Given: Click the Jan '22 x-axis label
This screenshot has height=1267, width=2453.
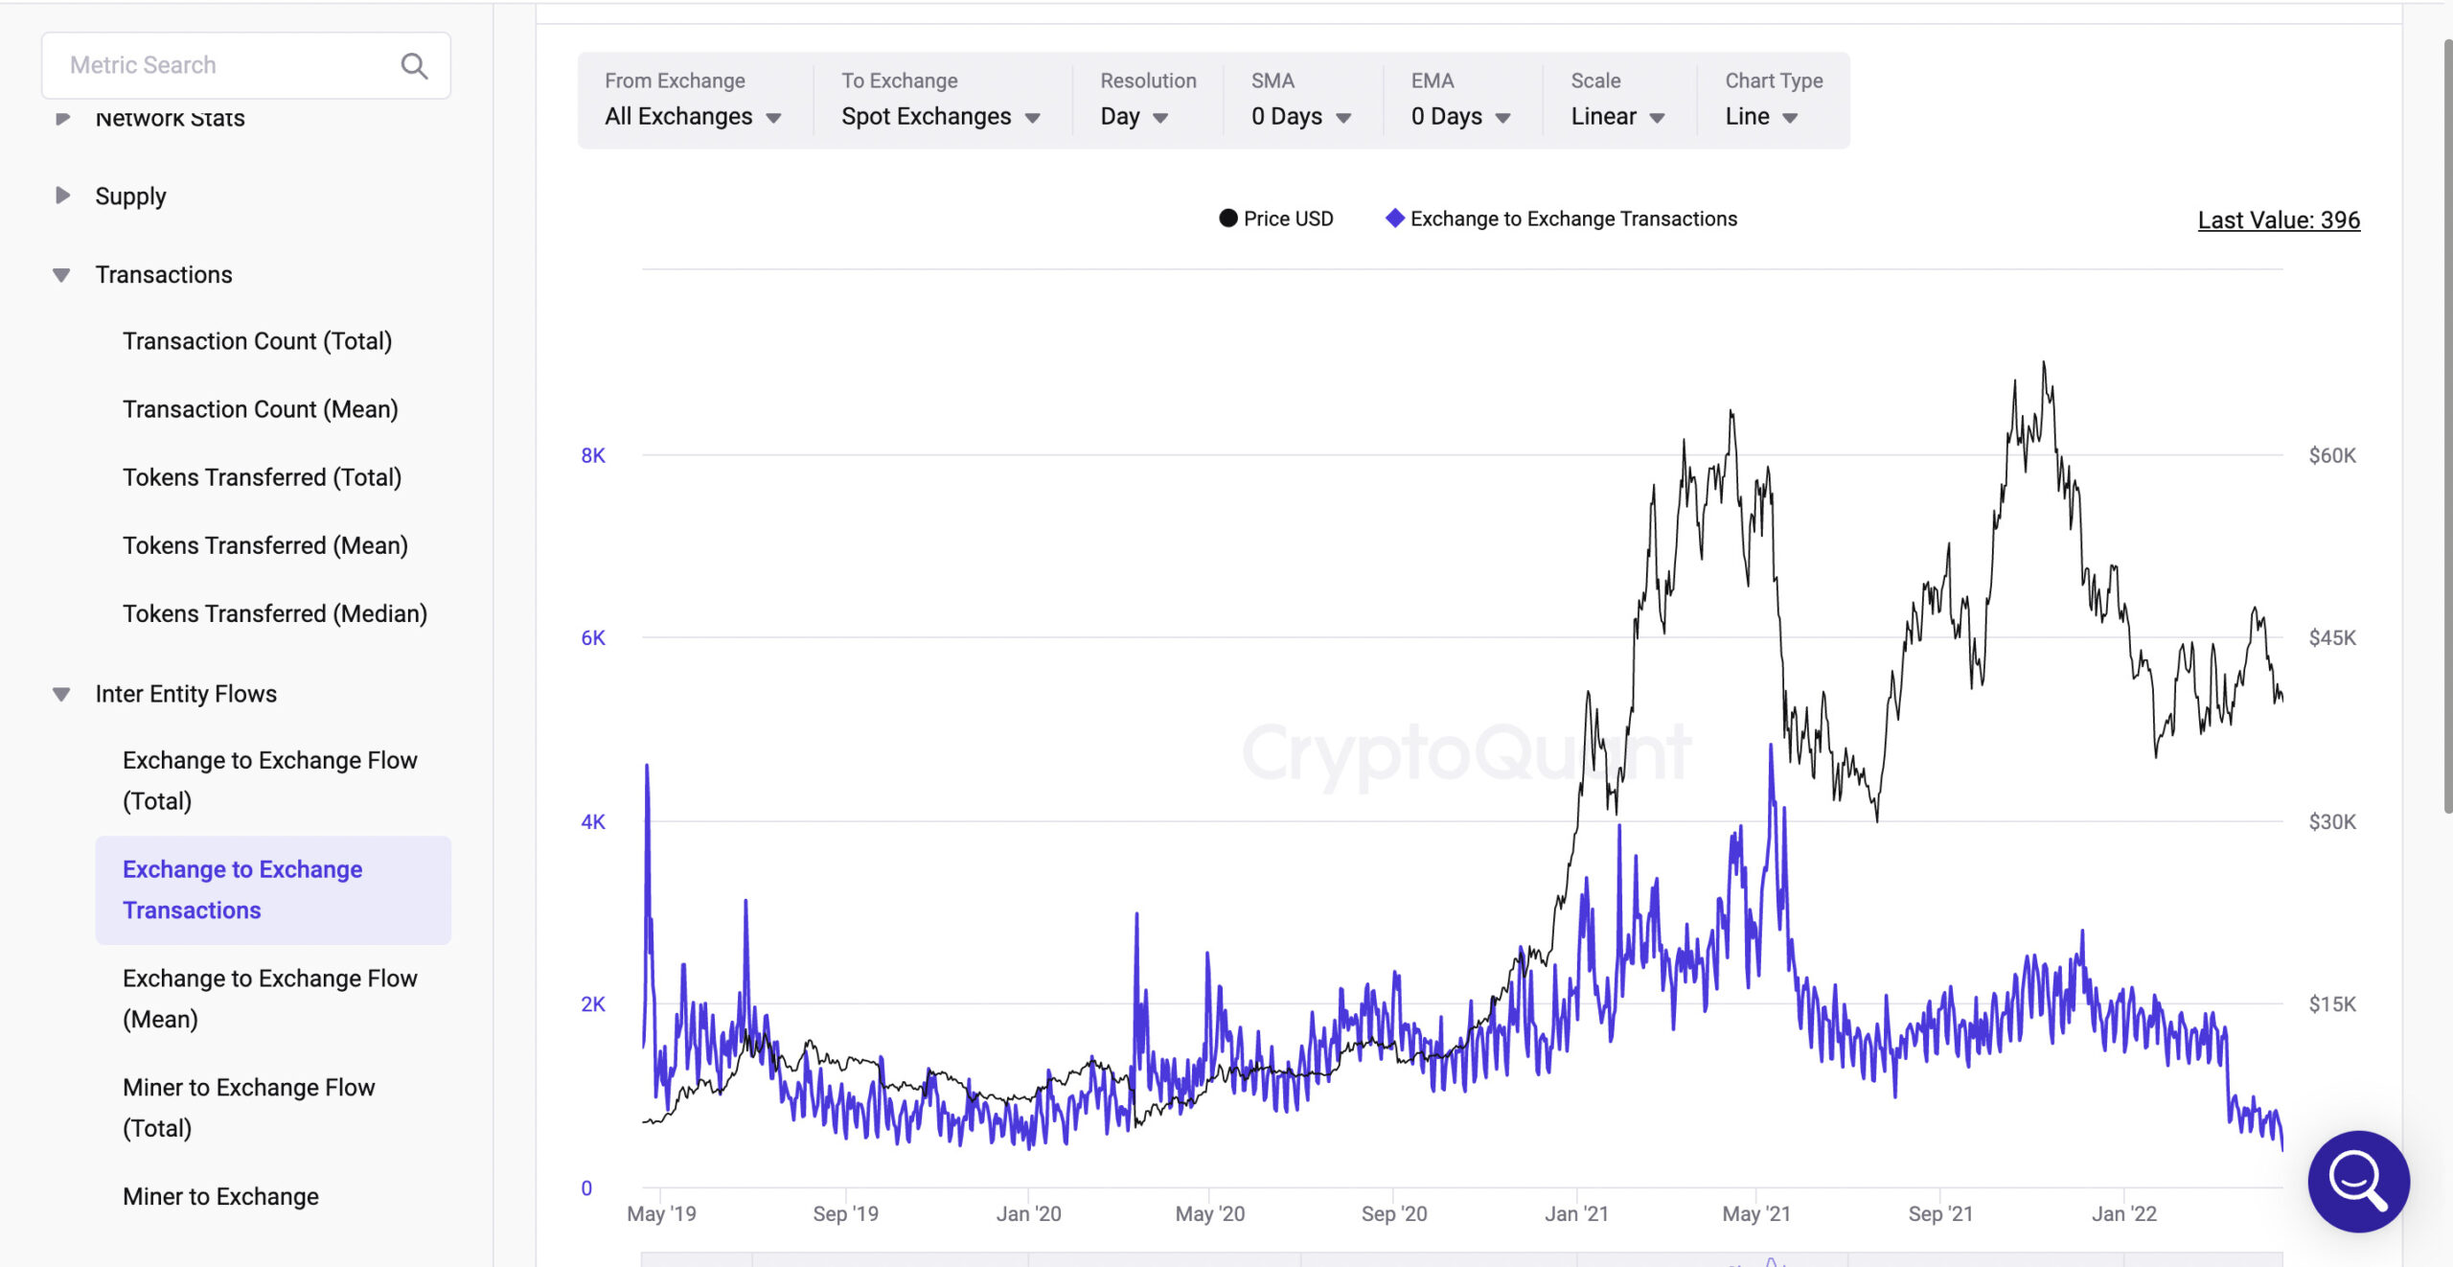Looking at the screenshot, I should click(2123, 1213).
